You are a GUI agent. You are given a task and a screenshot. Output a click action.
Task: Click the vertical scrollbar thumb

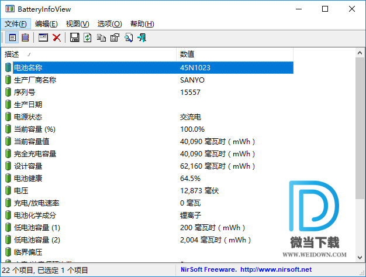[360, 128]
